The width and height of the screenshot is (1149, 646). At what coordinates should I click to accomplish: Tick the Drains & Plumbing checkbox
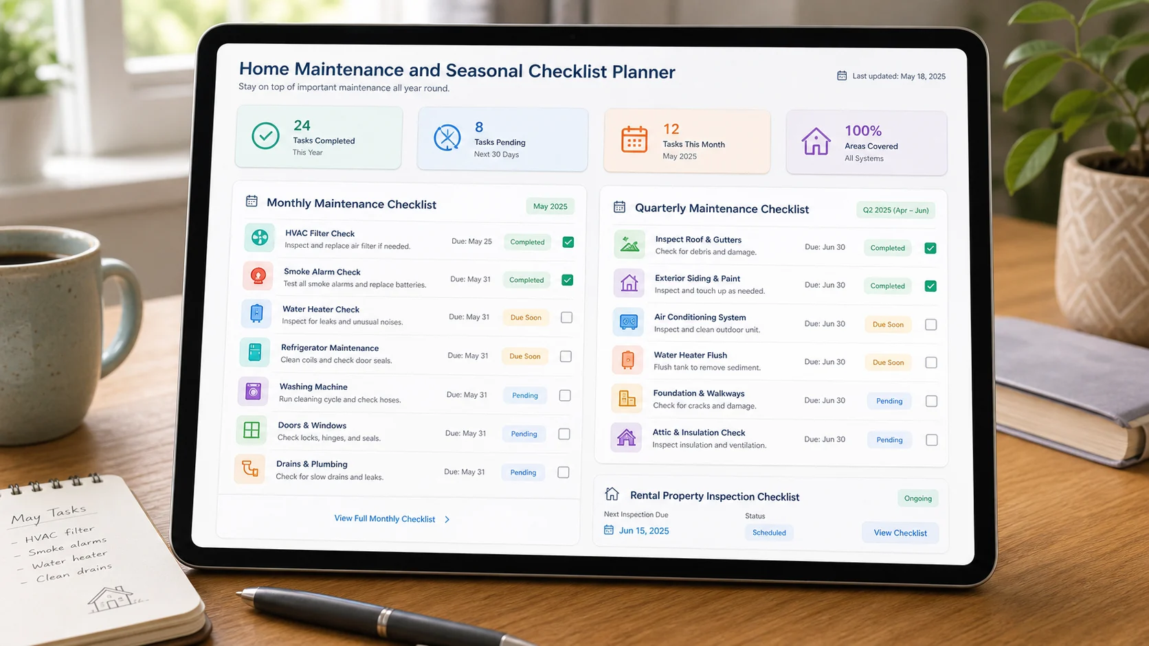click(564, 472)
